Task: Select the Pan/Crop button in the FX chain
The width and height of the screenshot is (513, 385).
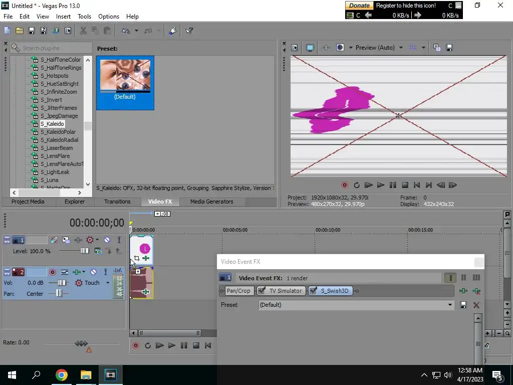Action: click(238, 291)
